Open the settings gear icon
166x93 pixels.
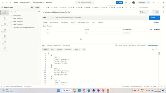point(126,3)
